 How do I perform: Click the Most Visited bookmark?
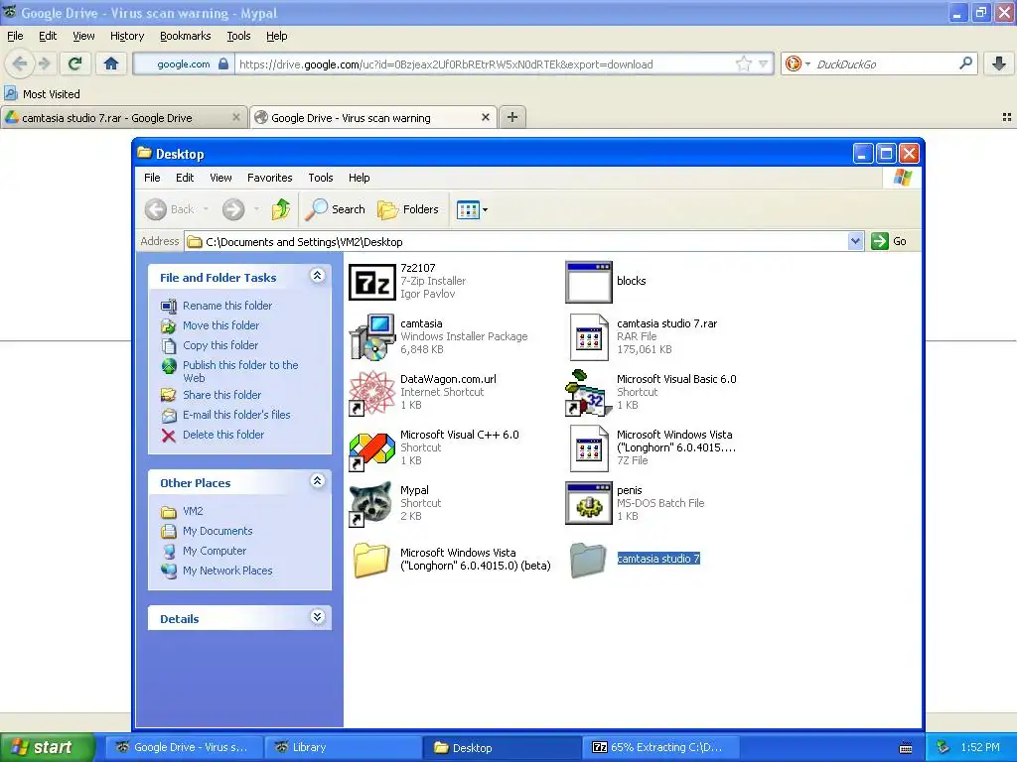pos(42,94)
